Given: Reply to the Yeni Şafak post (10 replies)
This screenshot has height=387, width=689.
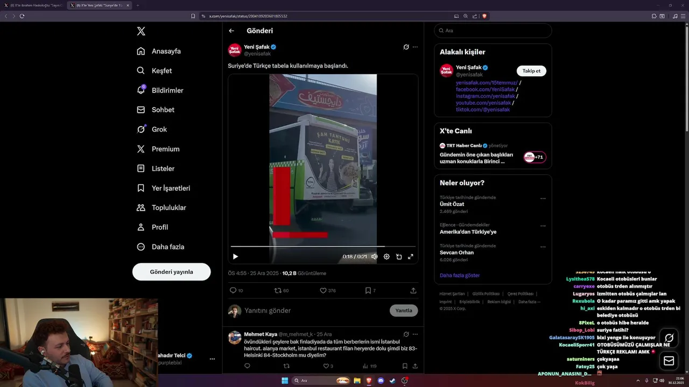Looking at the screenshot, I should pyautogui.click(x=236, y=290).
